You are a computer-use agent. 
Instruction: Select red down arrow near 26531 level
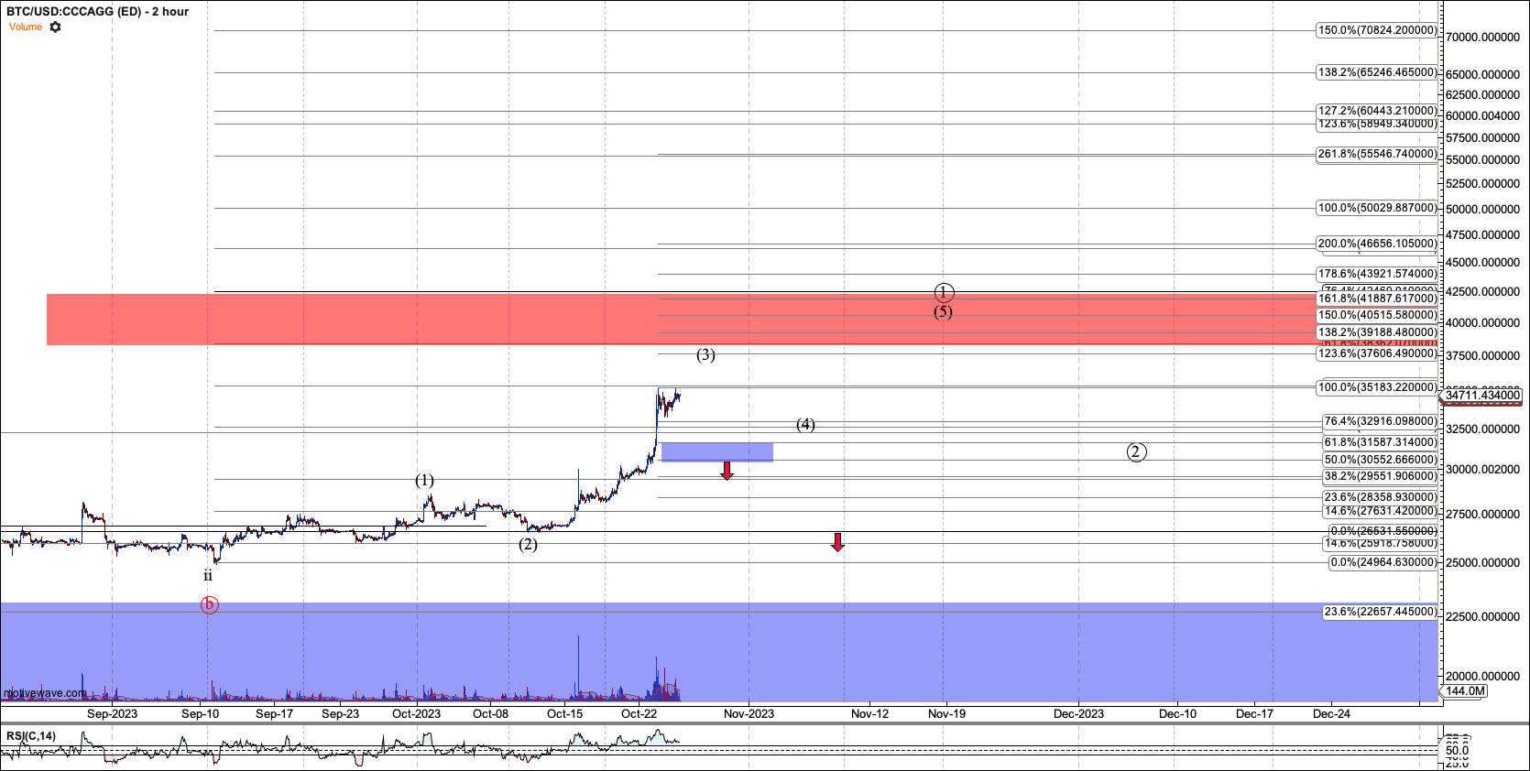pyautogui.click(x=837, y=542)
